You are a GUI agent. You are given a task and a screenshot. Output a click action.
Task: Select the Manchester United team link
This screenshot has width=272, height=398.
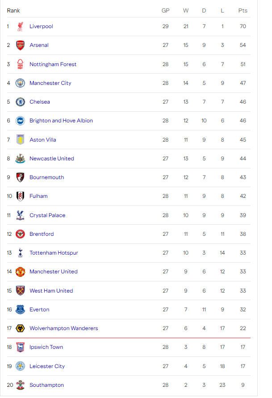54,272
